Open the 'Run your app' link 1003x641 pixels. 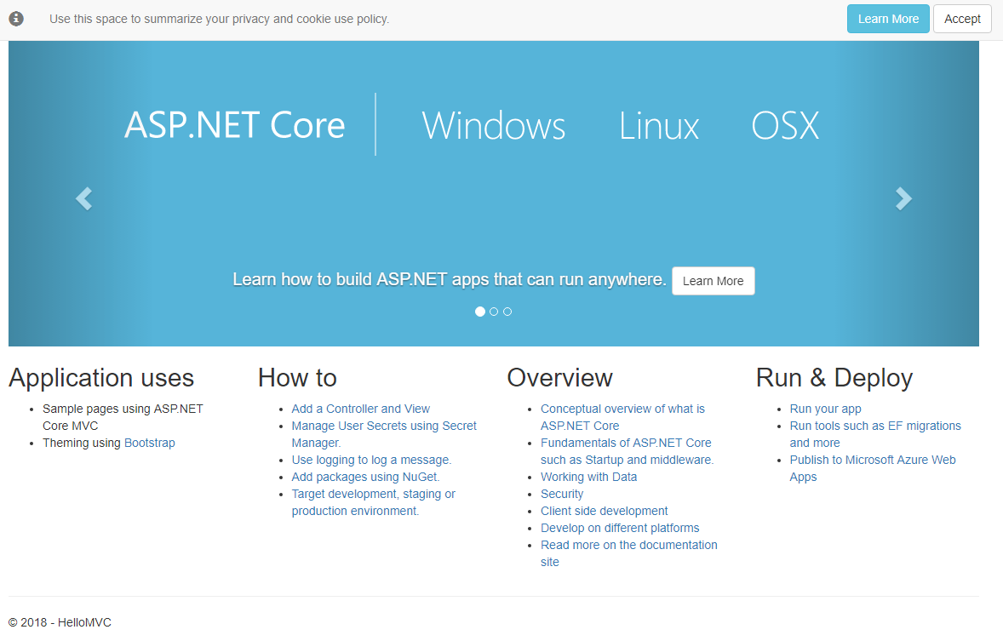[x=825, y=409]
